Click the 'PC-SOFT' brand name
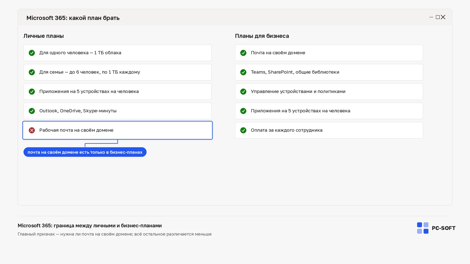This screenshot has width=470, height=264. pyautogui.click(x=444, y=228)
